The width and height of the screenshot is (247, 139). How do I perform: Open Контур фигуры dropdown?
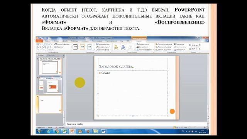(x=103, y=47)
